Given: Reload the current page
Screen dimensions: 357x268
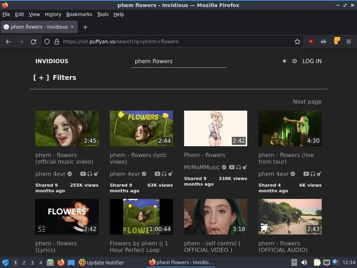Looking at the screenshot, I should [33, 42].
